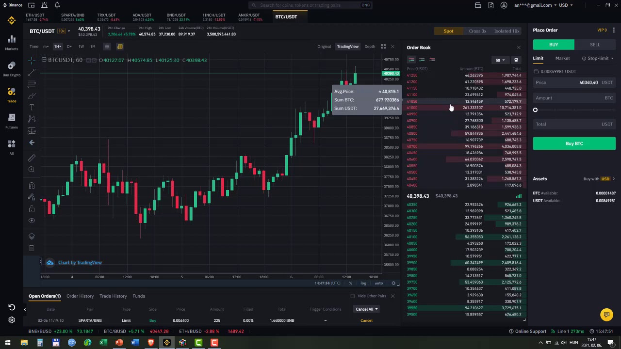
Task: Open the Order History tab
Action: pyautogui.click(x=80, y=296)
